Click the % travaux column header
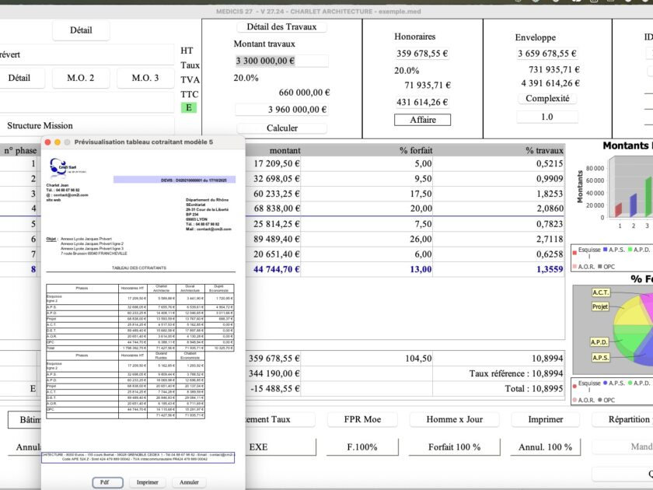The width and height of the screenshot is (653, 490). pyautogui.click(x=544, y=150)
